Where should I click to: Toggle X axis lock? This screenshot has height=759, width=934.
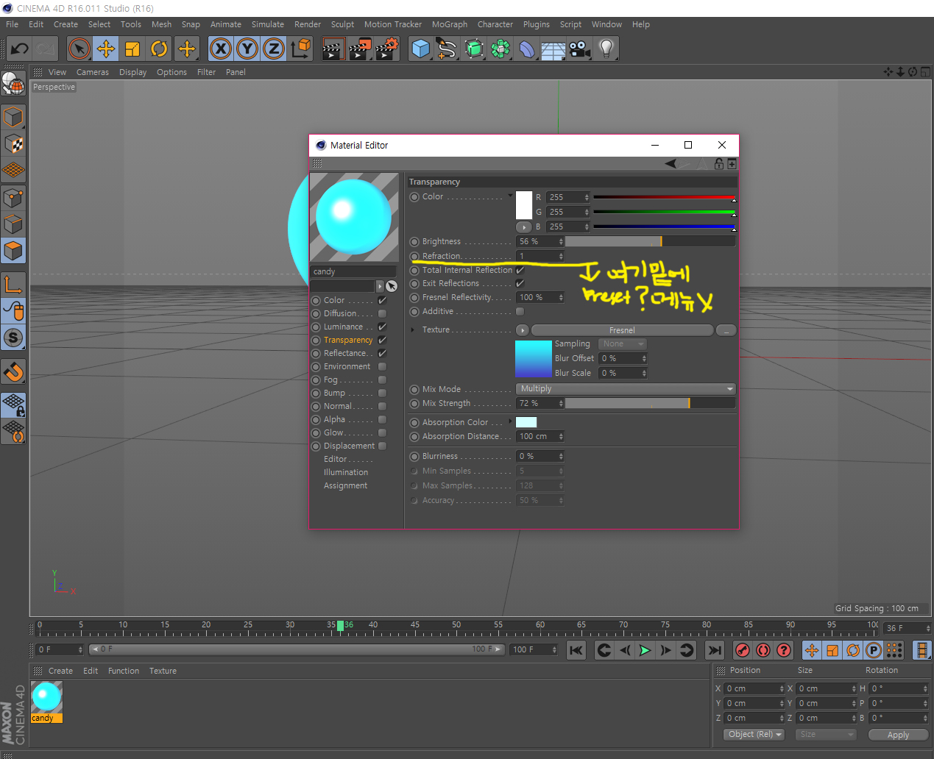220,49
